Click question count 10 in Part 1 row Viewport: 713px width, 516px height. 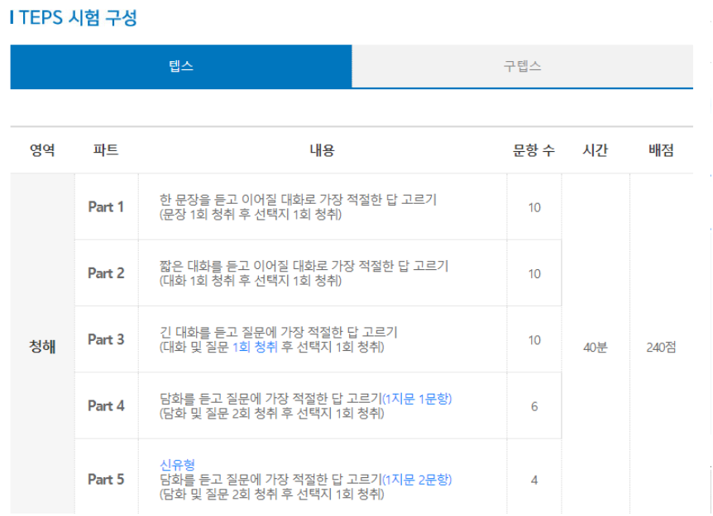[534, 207]
